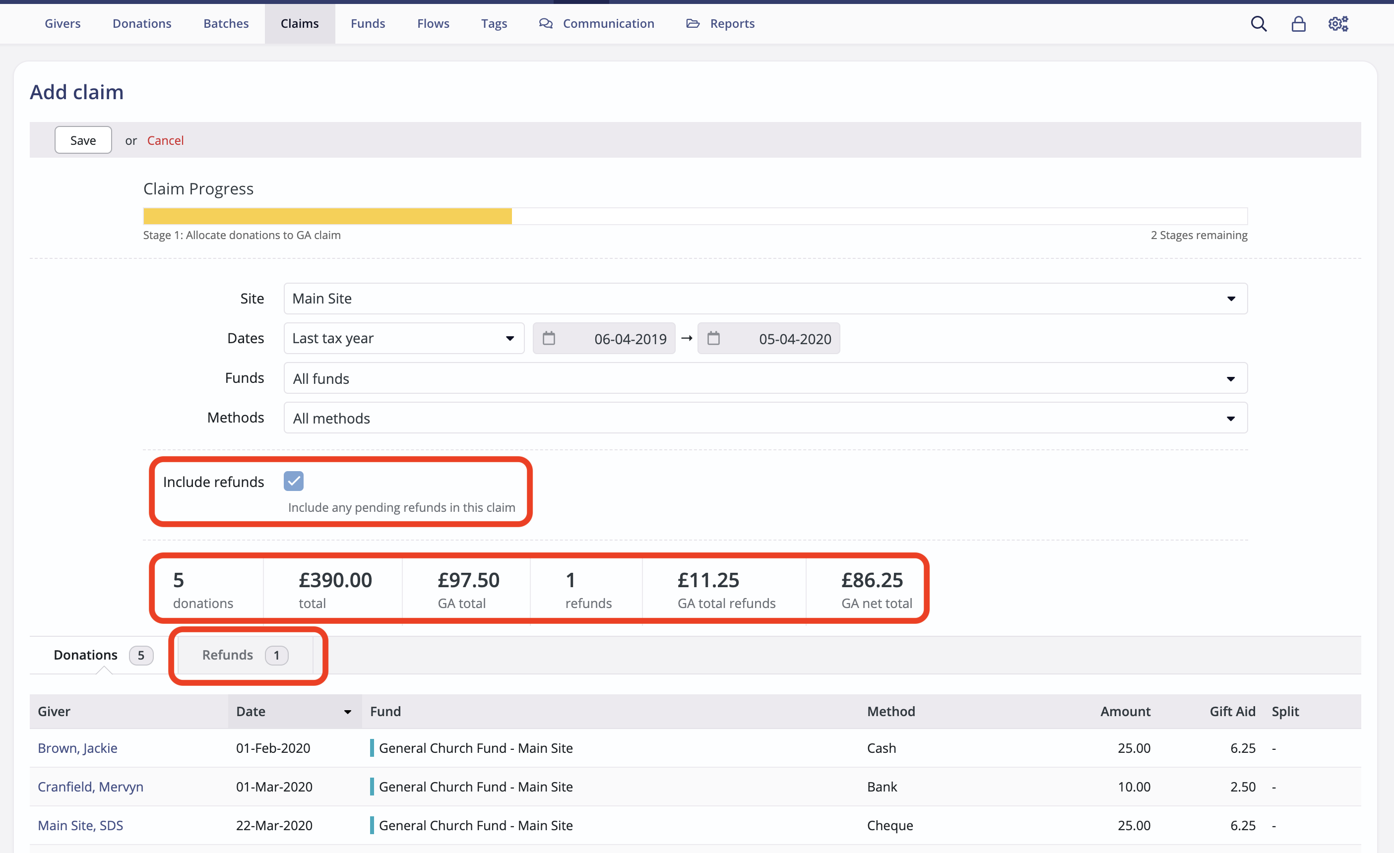This screenshot has width=1394, height=853.
Task: Cancel the claim creation
Action: coord(165,140)
